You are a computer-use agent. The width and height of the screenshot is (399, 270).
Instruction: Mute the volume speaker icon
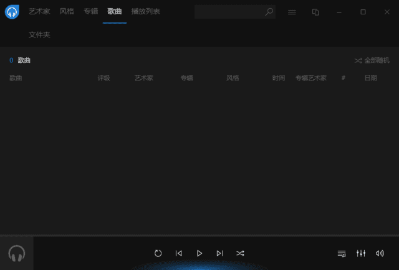tap(380, 253)
